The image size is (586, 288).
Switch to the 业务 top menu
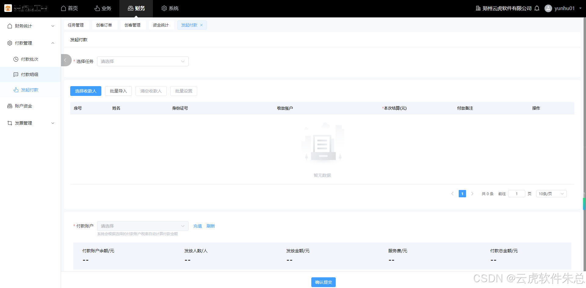(103, 8)
